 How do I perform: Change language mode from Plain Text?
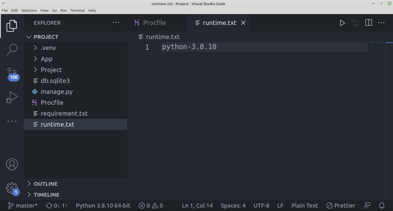(304, 206)
